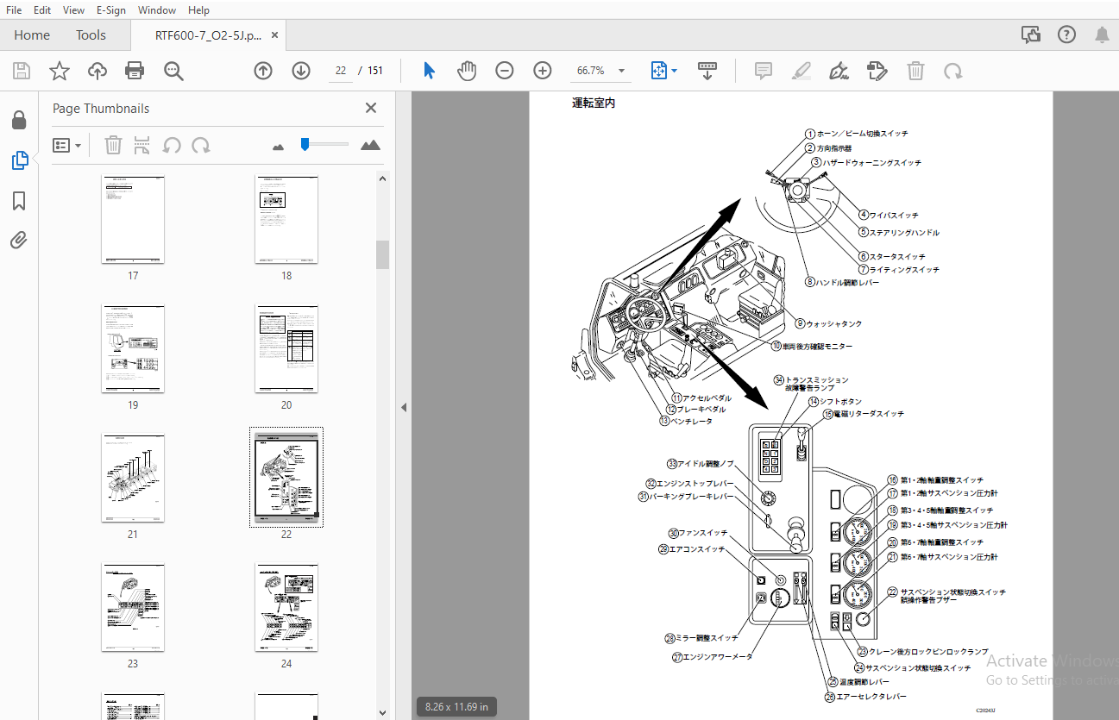Open the fit page options tool
The height and width of the screenshot is (720, 1119).
pyautogui.click(x=663, y=71)
